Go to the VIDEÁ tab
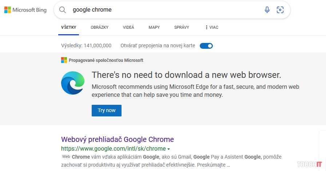Screen dimensions: 326x171 tap(128, 27)
